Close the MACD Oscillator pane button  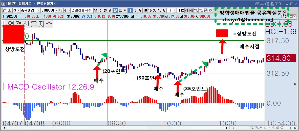click(x=295, y=84)
